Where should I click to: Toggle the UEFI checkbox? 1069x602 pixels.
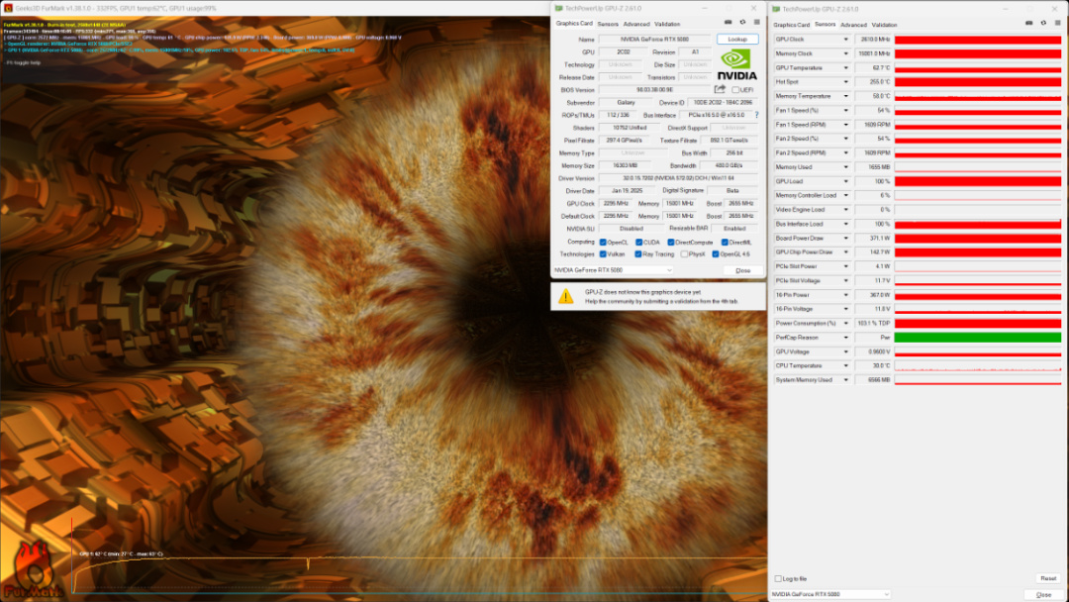pos(735,90)
